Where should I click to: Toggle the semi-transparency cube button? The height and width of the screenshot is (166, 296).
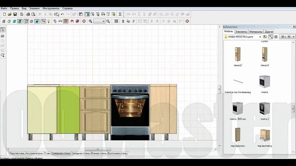pos(31,21)
